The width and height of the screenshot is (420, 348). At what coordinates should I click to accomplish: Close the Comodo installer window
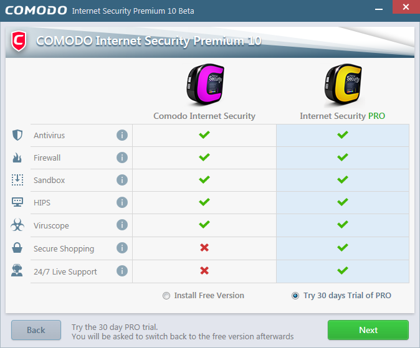pos(405,9)
